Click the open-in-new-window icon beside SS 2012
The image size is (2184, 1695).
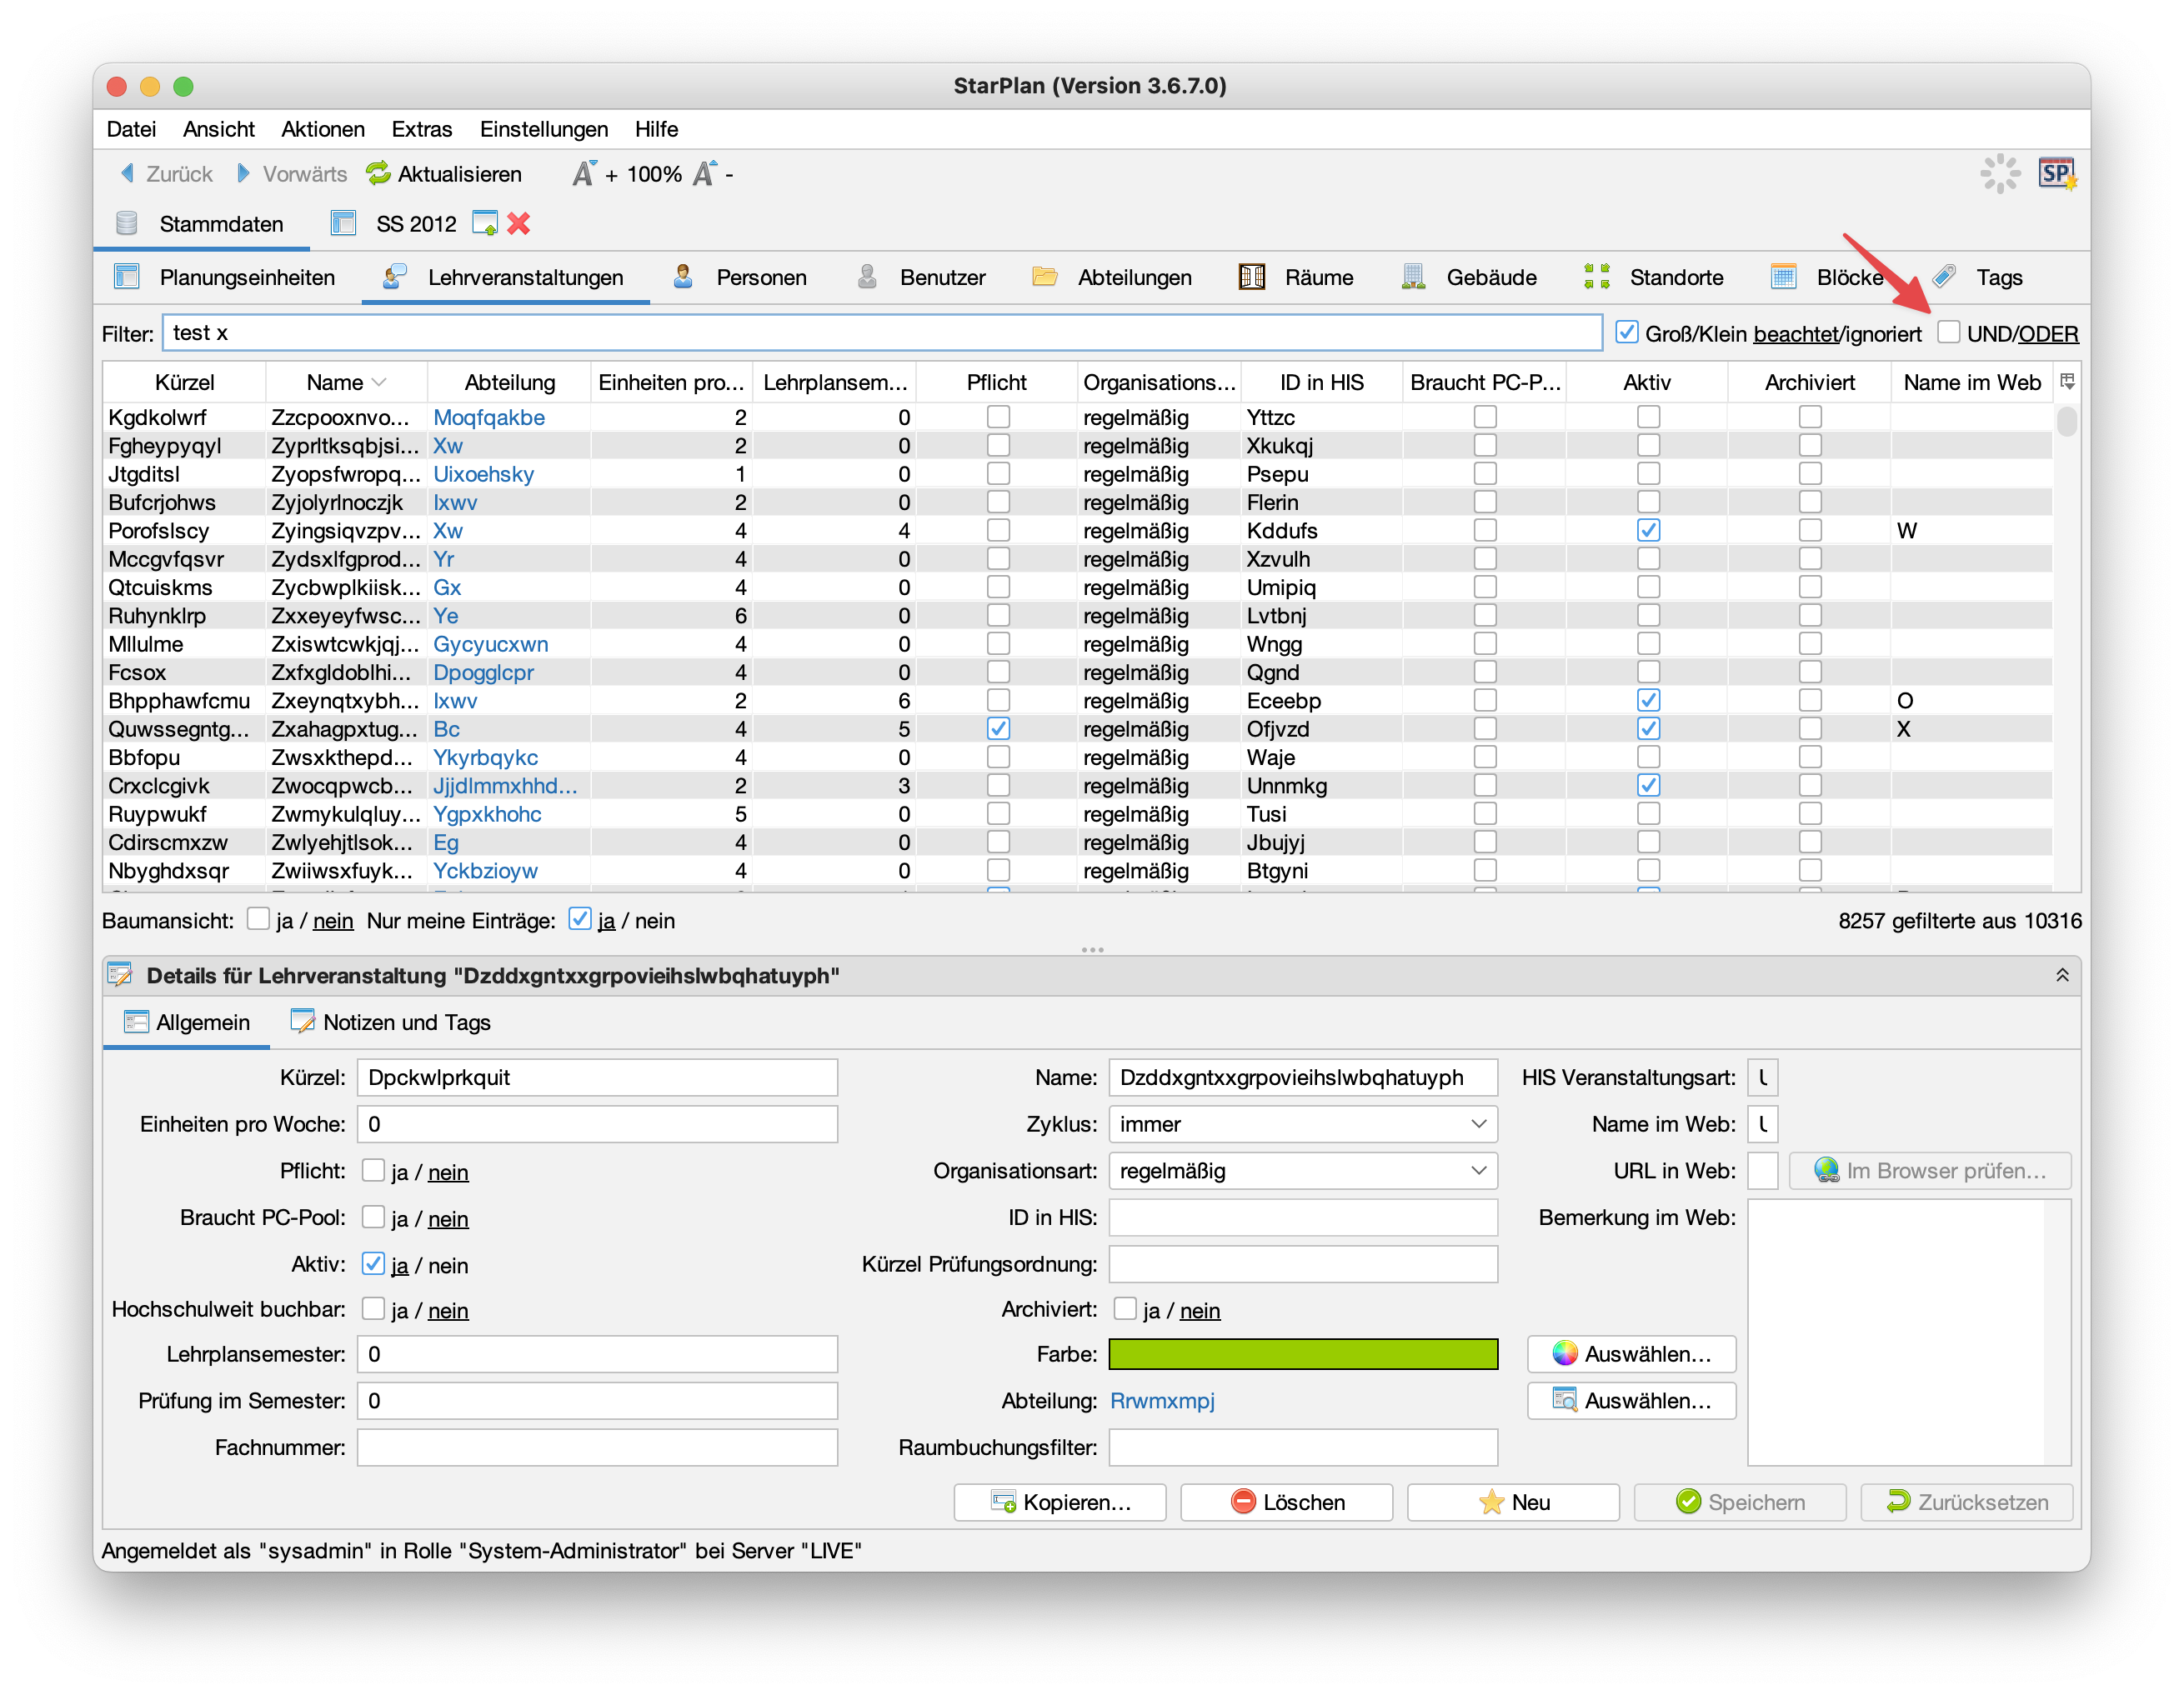pos(485,224)
